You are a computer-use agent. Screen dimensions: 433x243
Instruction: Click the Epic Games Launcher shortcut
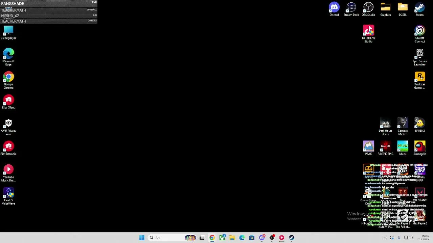pos(420,57)
